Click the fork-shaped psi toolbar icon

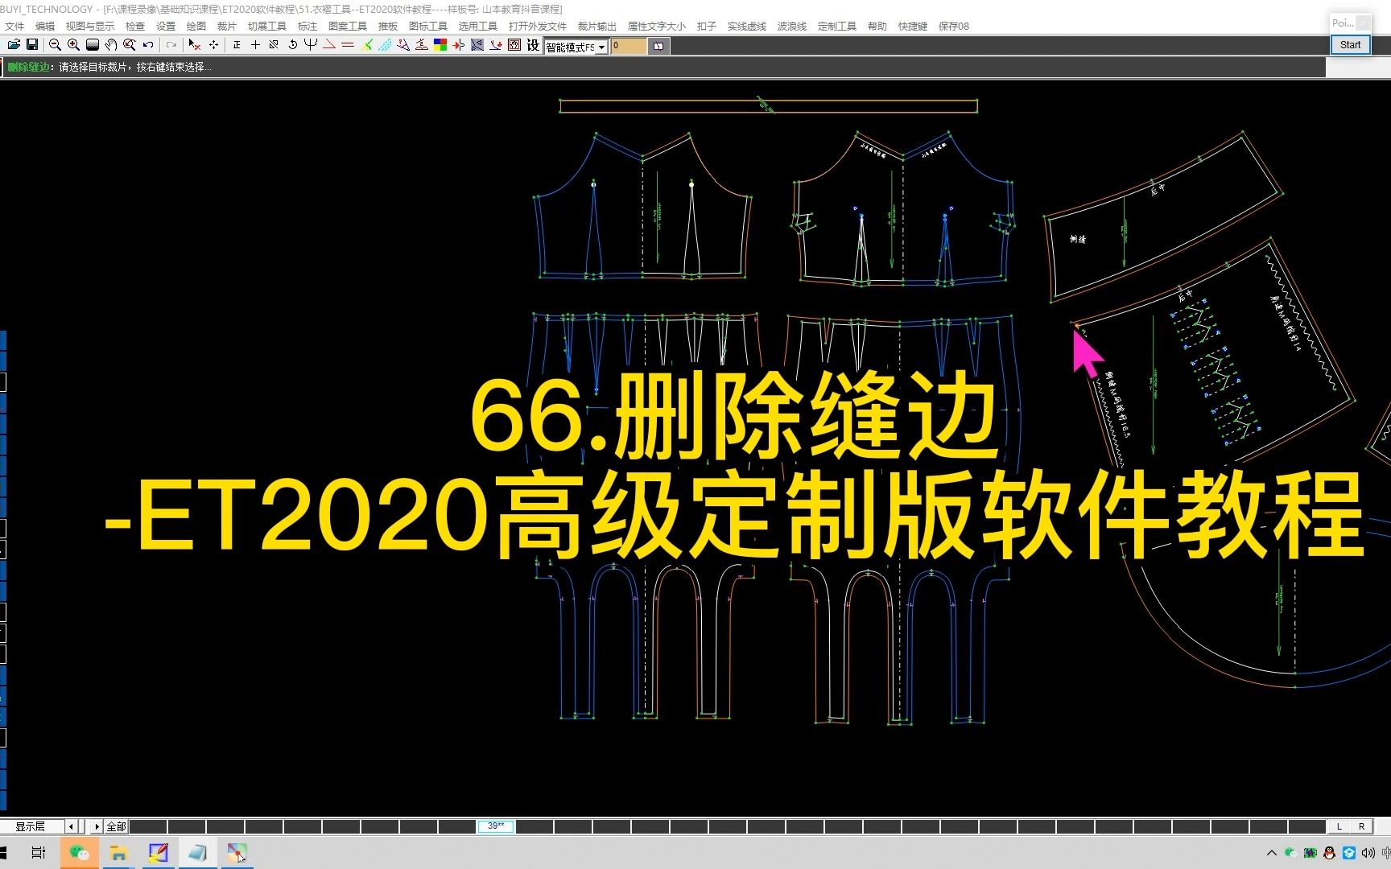(311, 45)
